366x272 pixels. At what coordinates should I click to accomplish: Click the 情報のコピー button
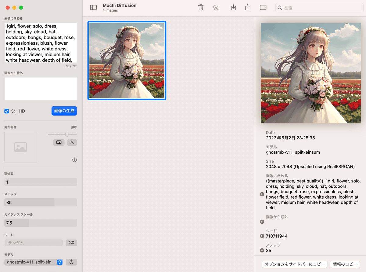[x=345, y=264]
